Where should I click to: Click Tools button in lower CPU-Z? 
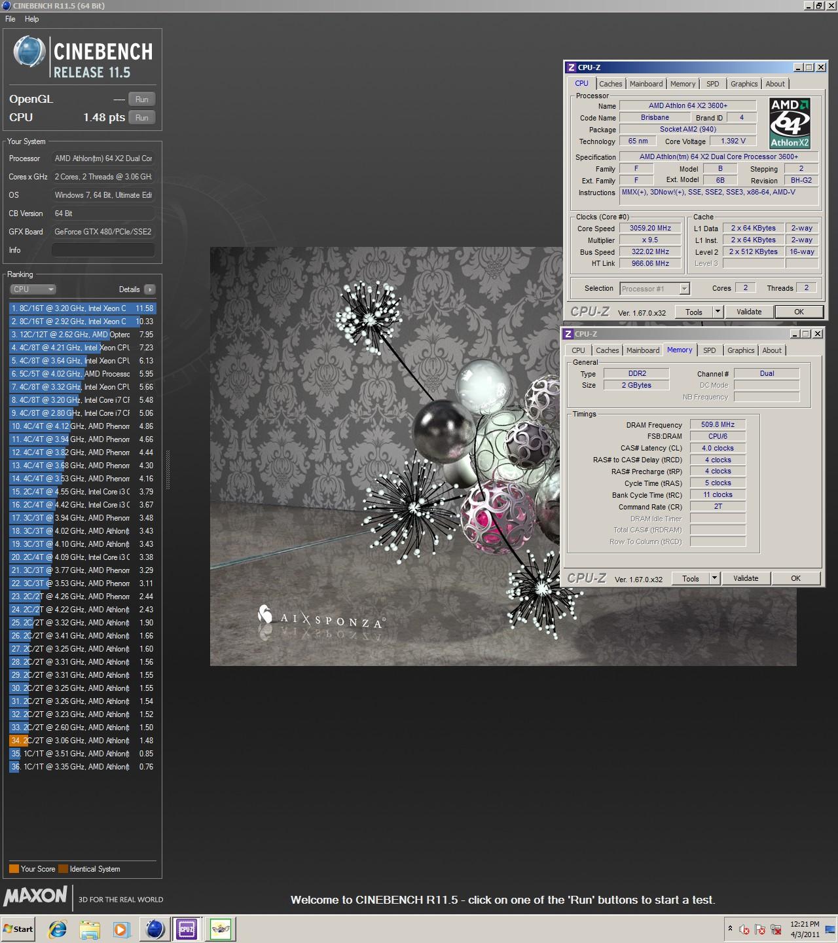tap(691, 579)
